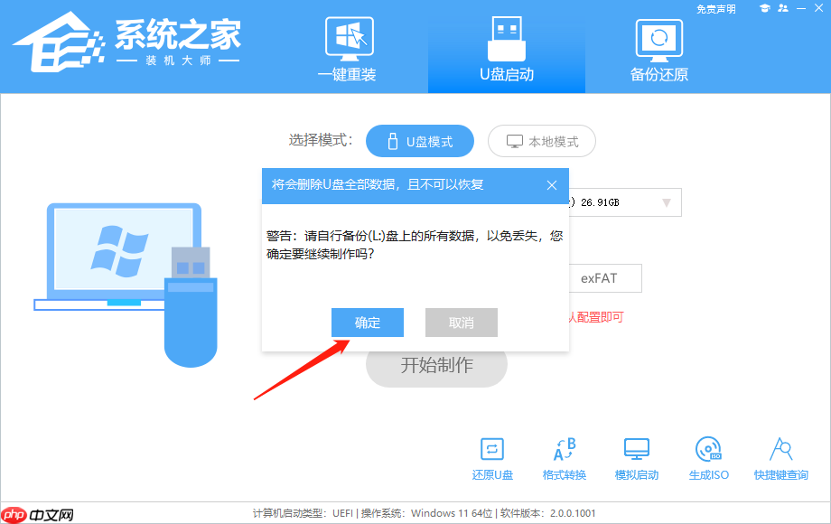
Task: Switch to 本地模式
Action: tap(541, 141)
